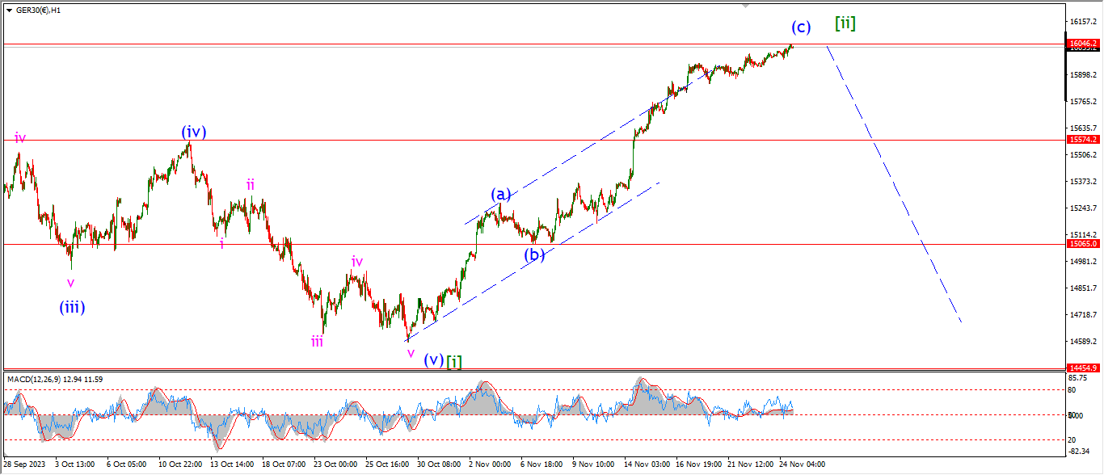Click the green [i] wave label
This screenshot has height=475, width=1104.
tap(455, 361)
